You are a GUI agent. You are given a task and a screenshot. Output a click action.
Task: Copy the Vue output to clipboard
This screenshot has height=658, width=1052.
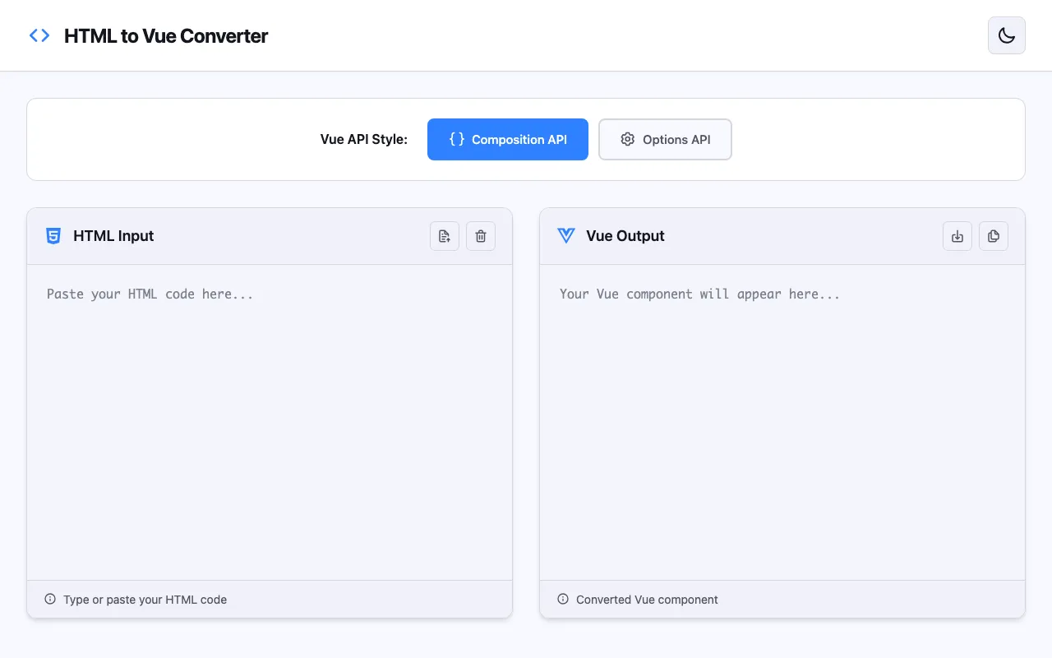coord(994,236)
